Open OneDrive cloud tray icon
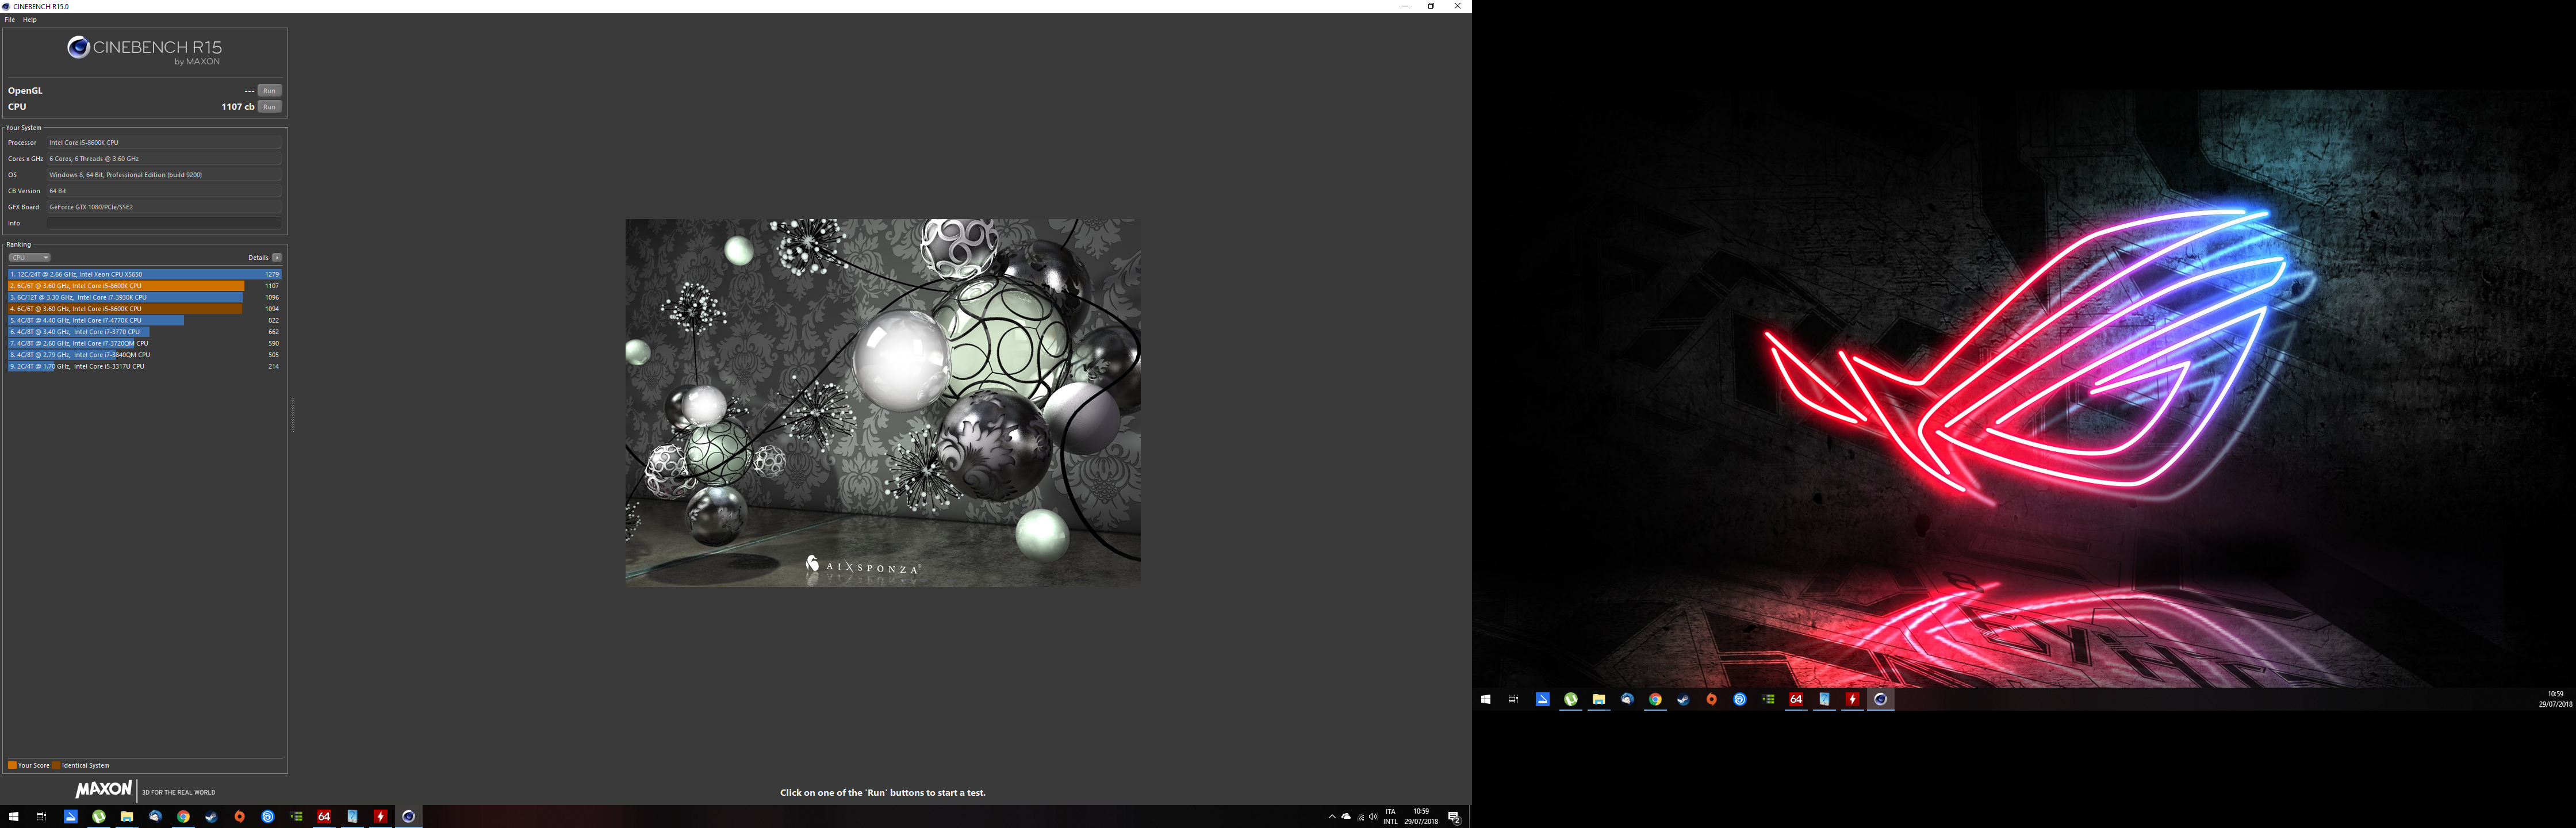This screenshot has width=2576, height=828. pos(1346,817)
